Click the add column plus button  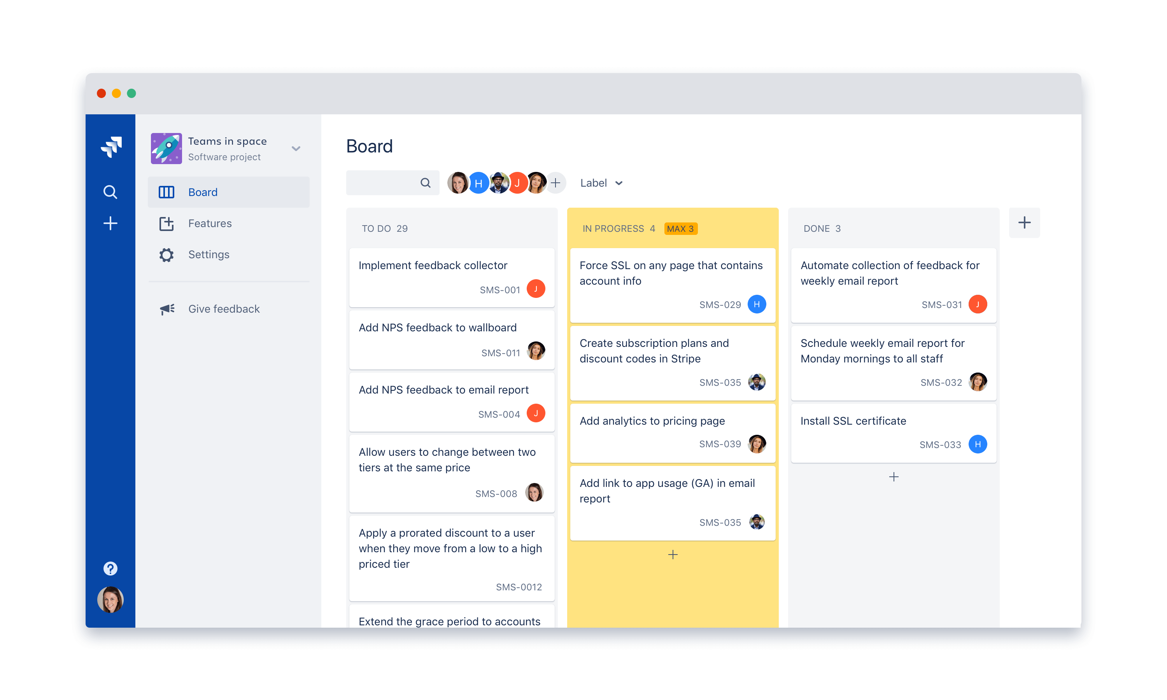click(x=1026, y=222)
